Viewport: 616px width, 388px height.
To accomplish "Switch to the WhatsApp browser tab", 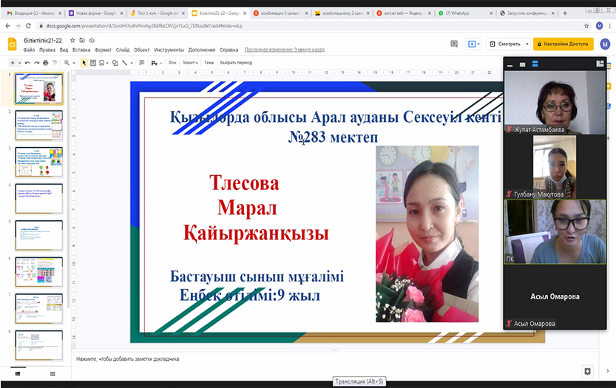I will point(464,13).
